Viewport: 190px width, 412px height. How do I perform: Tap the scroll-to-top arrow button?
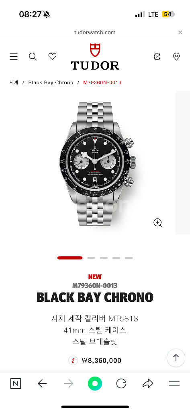(x=176, y=358)
